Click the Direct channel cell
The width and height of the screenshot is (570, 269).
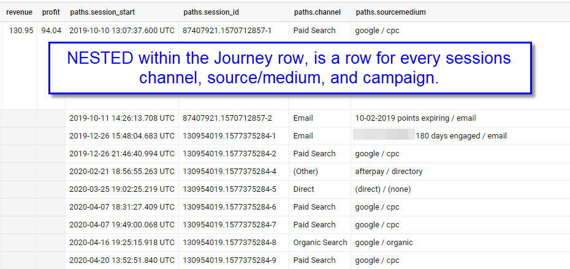(304, 189)
